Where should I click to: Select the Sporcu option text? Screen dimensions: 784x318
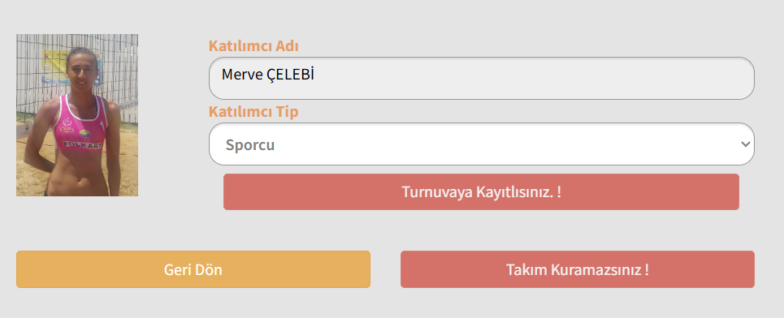pyautogui.click(x=250, y=144)
